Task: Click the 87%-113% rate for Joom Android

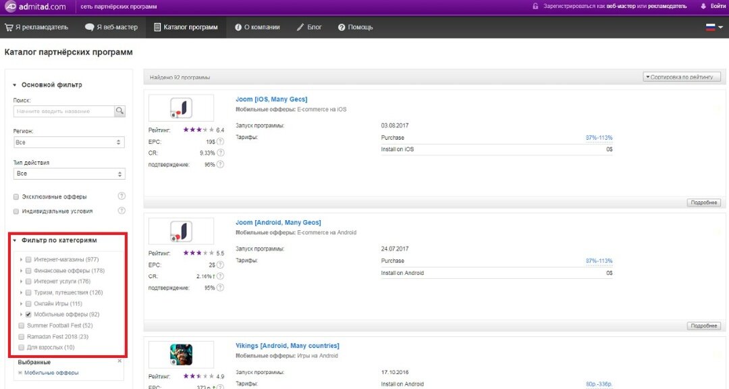Action: coord(599,261)
